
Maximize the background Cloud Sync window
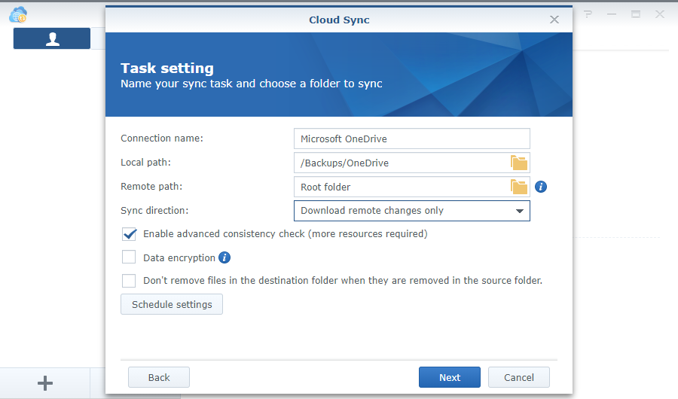pos(636,14)
